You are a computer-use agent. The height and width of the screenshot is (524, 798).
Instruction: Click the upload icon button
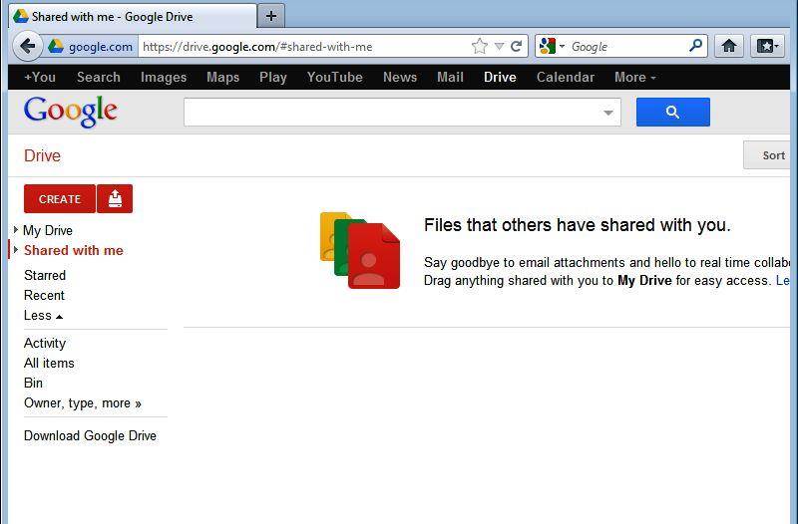[x=115, y=198]
